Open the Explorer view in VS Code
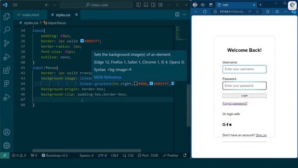Image resolution: width=298 pixels, height=168 pixels. tap(7, 17)
